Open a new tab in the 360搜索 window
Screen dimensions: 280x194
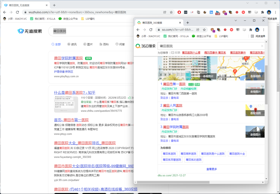(187, 23)
